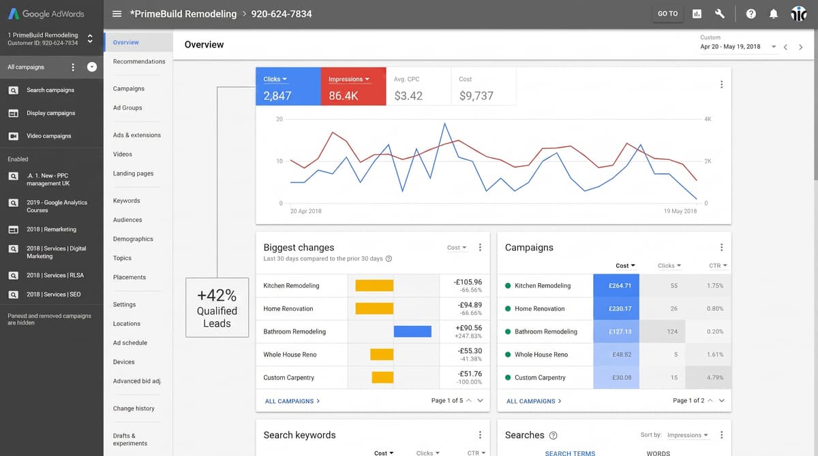Open Campaigns card CTR column dropdown
The height and width of the screenshot is (456, 818).
[718, 265]
